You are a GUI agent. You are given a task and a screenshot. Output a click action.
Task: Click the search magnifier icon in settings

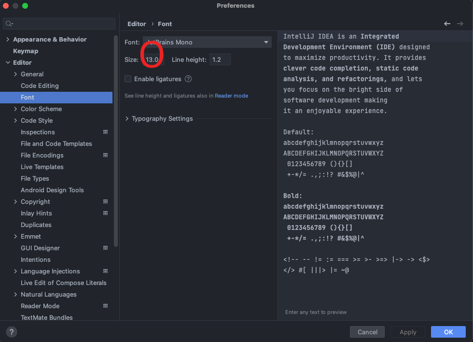click(x=9, y=24)
